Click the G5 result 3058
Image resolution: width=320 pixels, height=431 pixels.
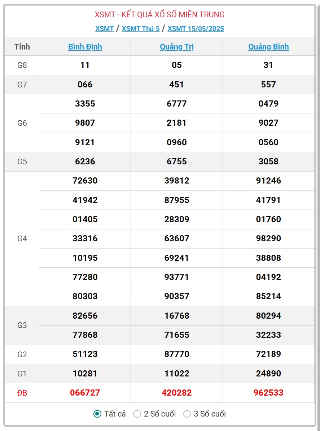pyautogui.click(x=268, y=161)
